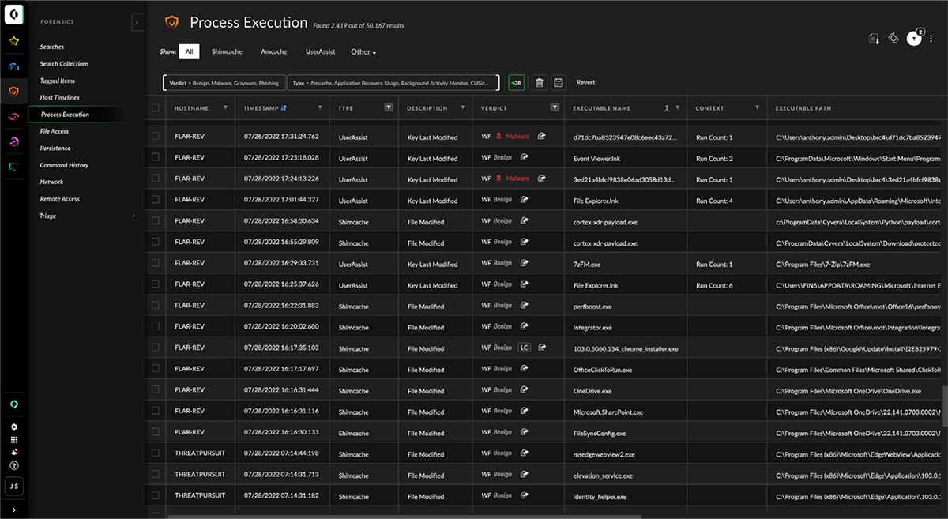Click the Revert button
The height and width of the screenshot is (519, 948).
click(x=585, y=82)
